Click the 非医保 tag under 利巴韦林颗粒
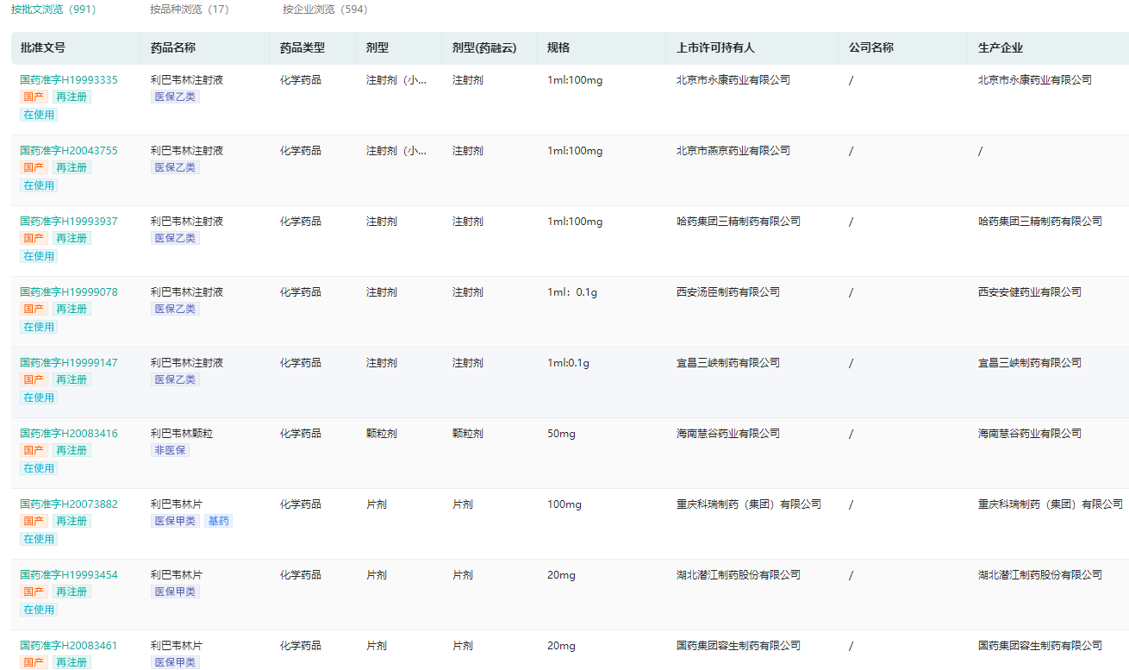Viewport: 1129px width, 670px height. click(x=171, y=450)
